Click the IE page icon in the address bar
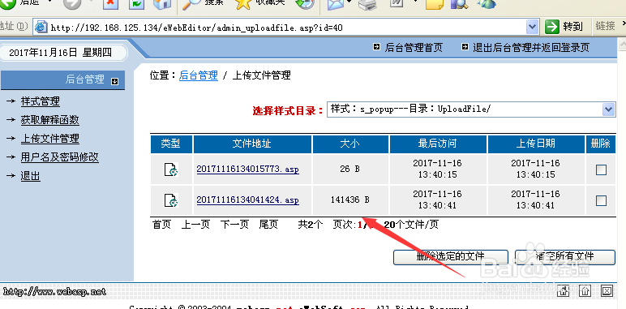 tap(41, 27)
